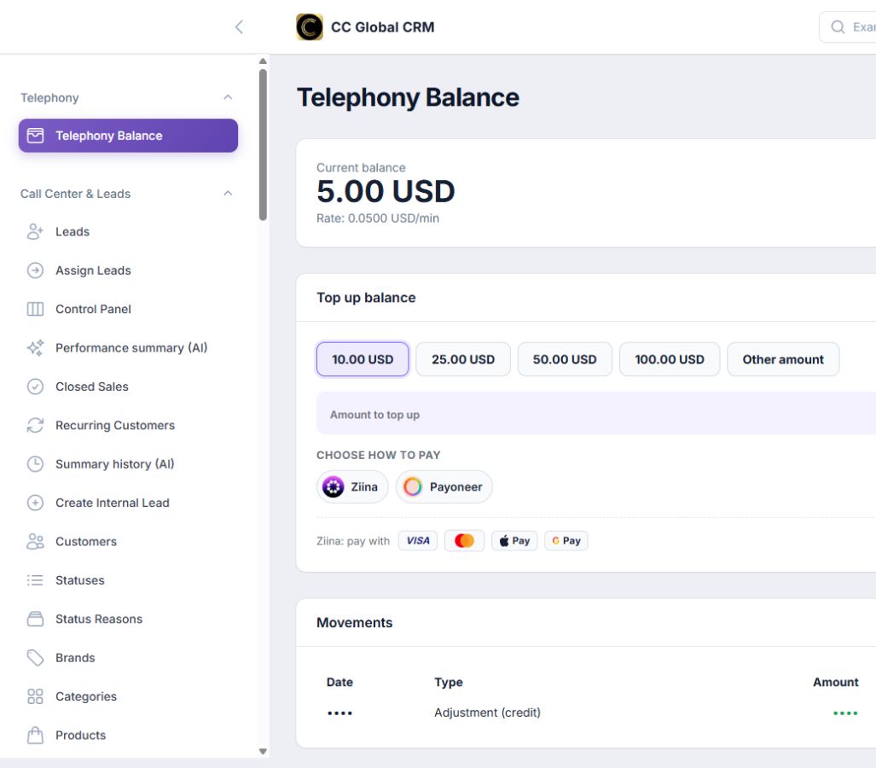Screen dimensions: 876x768
Task: Click the Assign Leads arrow icon
Action: 35,271
